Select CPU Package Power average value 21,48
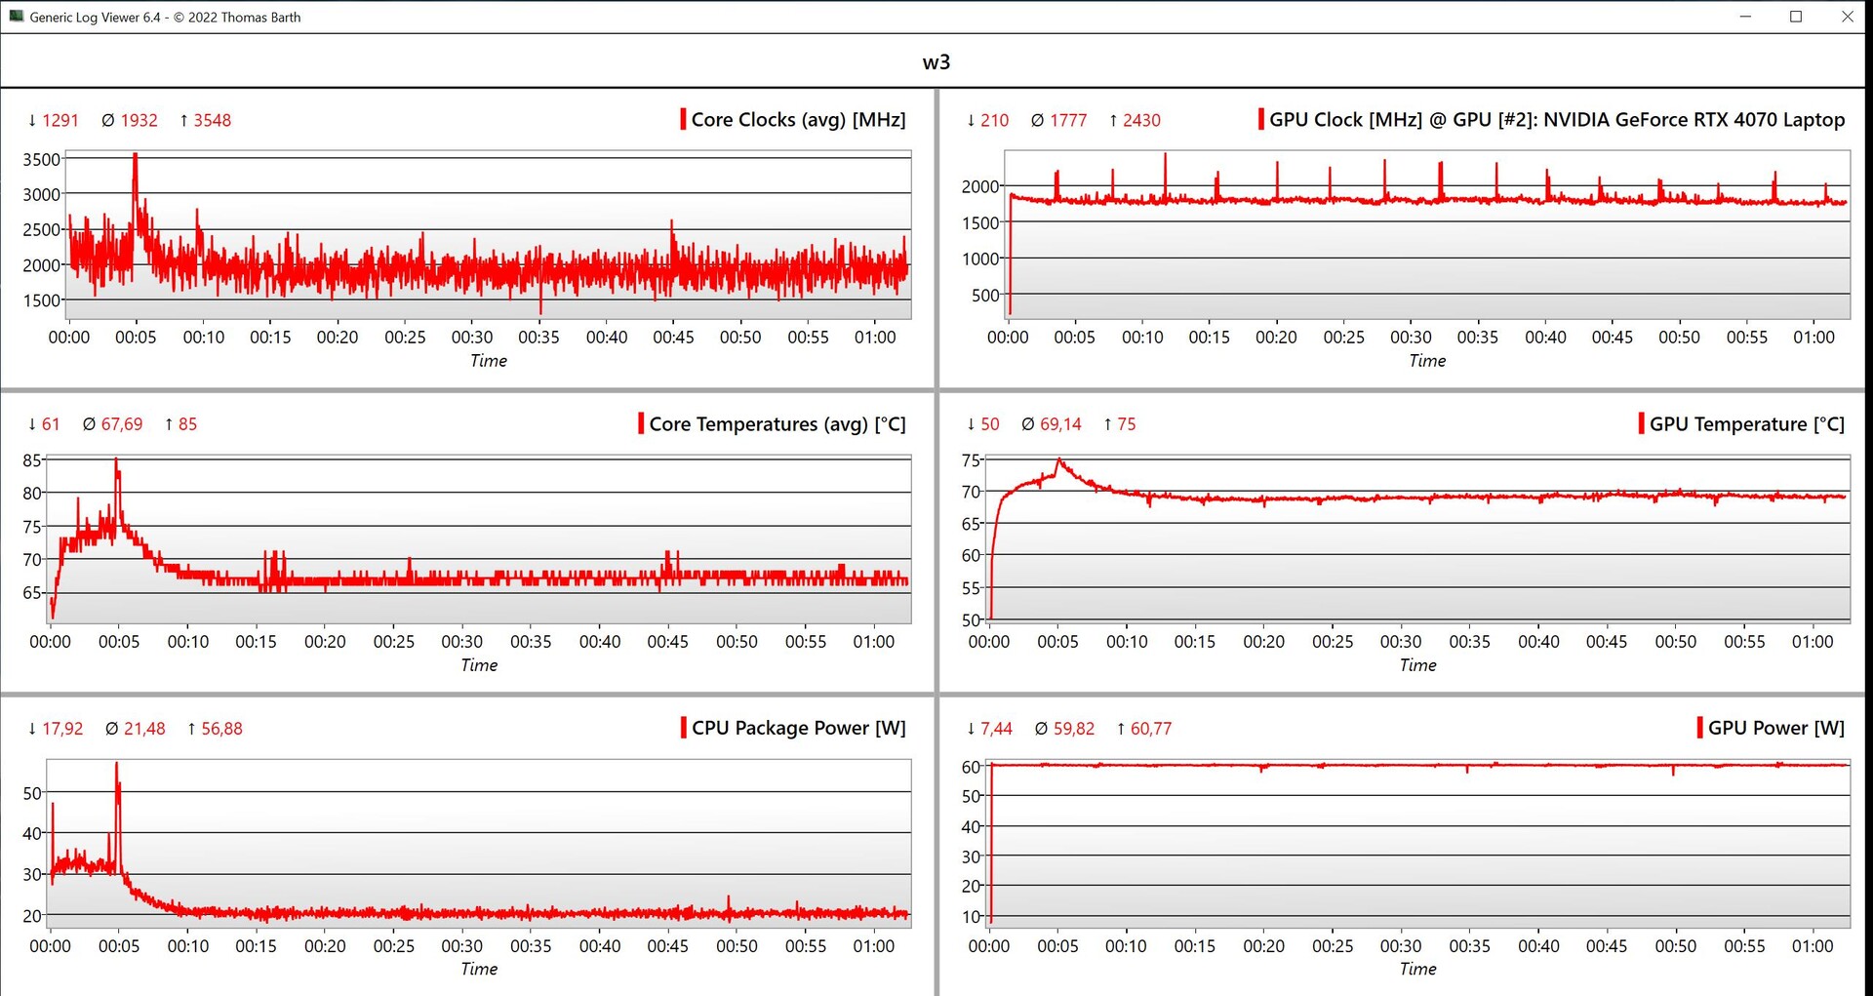Viewport: 1873px width, 996px height. click(144, 729)
